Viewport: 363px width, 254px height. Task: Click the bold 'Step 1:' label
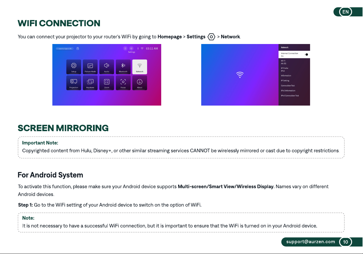(25, 205)
